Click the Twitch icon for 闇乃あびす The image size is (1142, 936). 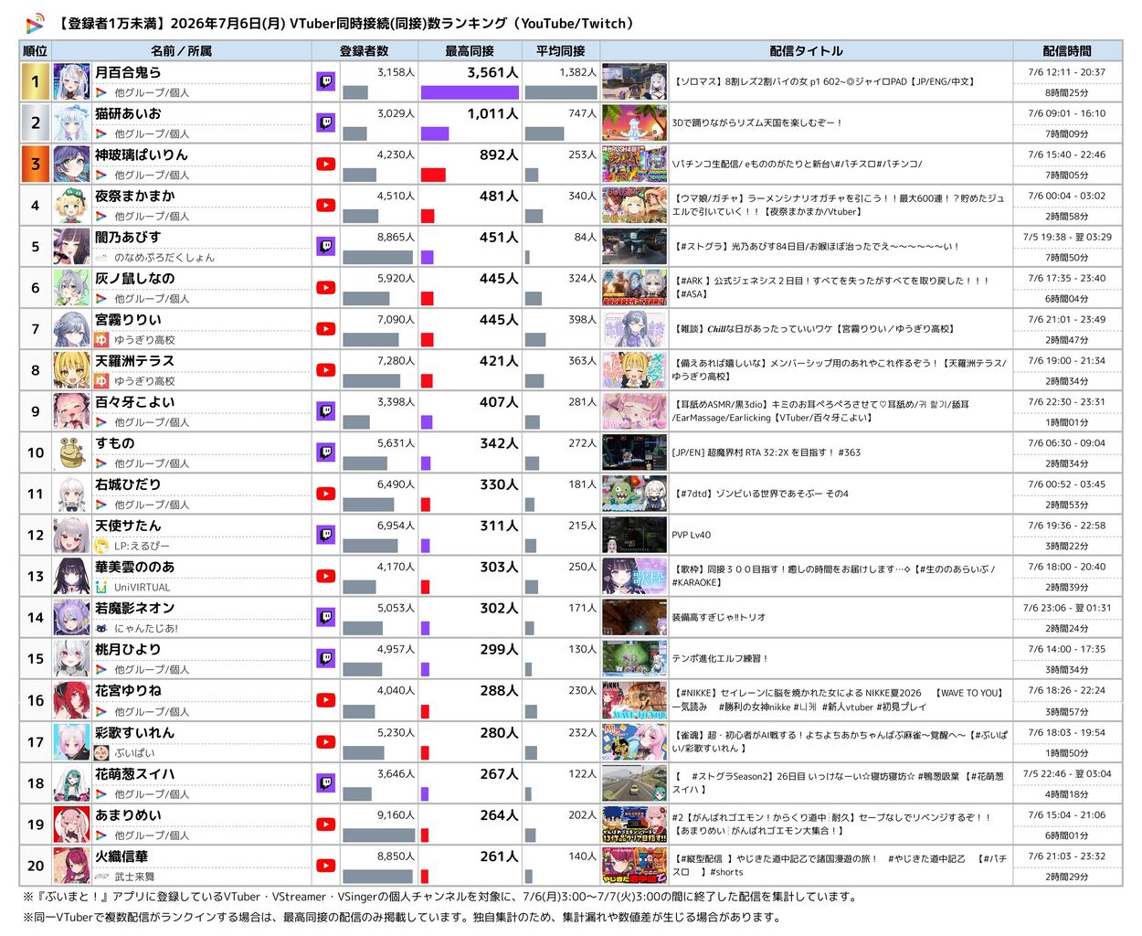point(325,246)
